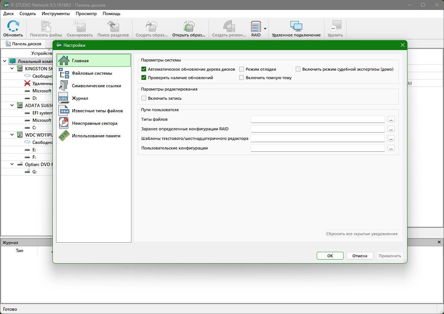This screenshot has height=314, width=444.
Task: Open the Просмотр menu
Action: click(x=86, y=14)
